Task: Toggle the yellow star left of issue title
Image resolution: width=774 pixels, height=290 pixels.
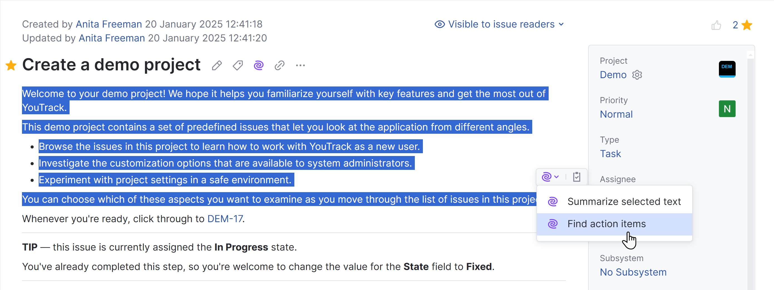Action: click(x=11, y=65)
